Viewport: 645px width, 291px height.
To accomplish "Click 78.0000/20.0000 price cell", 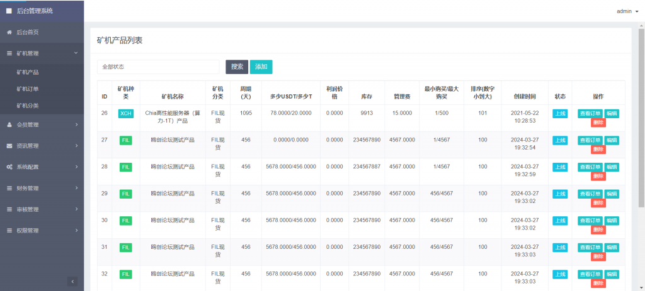I will click(291, 113).
